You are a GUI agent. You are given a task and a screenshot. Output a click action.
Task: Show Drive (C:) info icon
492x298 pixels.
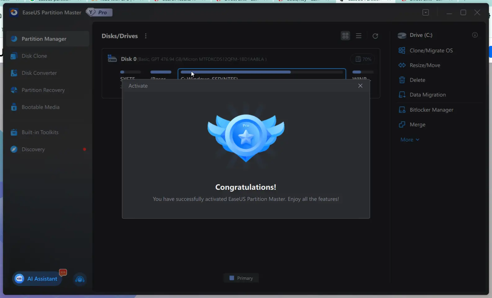pos(475,35)
